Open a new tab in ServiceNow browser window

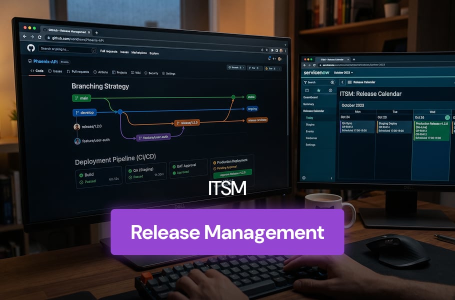point(353,59)
